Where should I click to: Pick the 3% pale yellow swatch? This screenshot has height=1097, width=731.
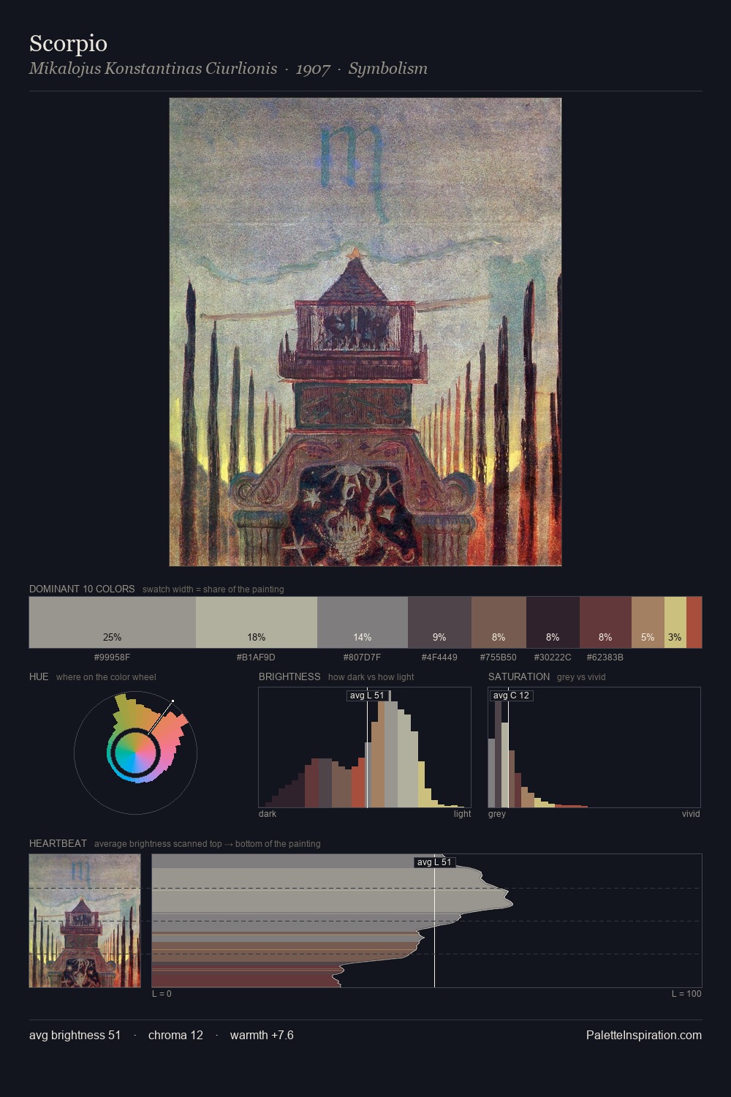point(675,622)
